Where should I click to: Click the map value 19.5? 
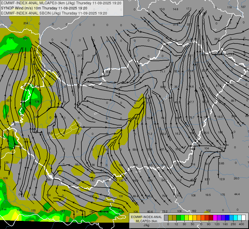[x=208, y=195]
